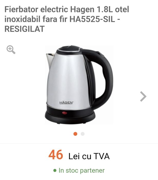The image size is (158, 180).
Task: Click the green stock availability dot
Action: tap(55, 170)
